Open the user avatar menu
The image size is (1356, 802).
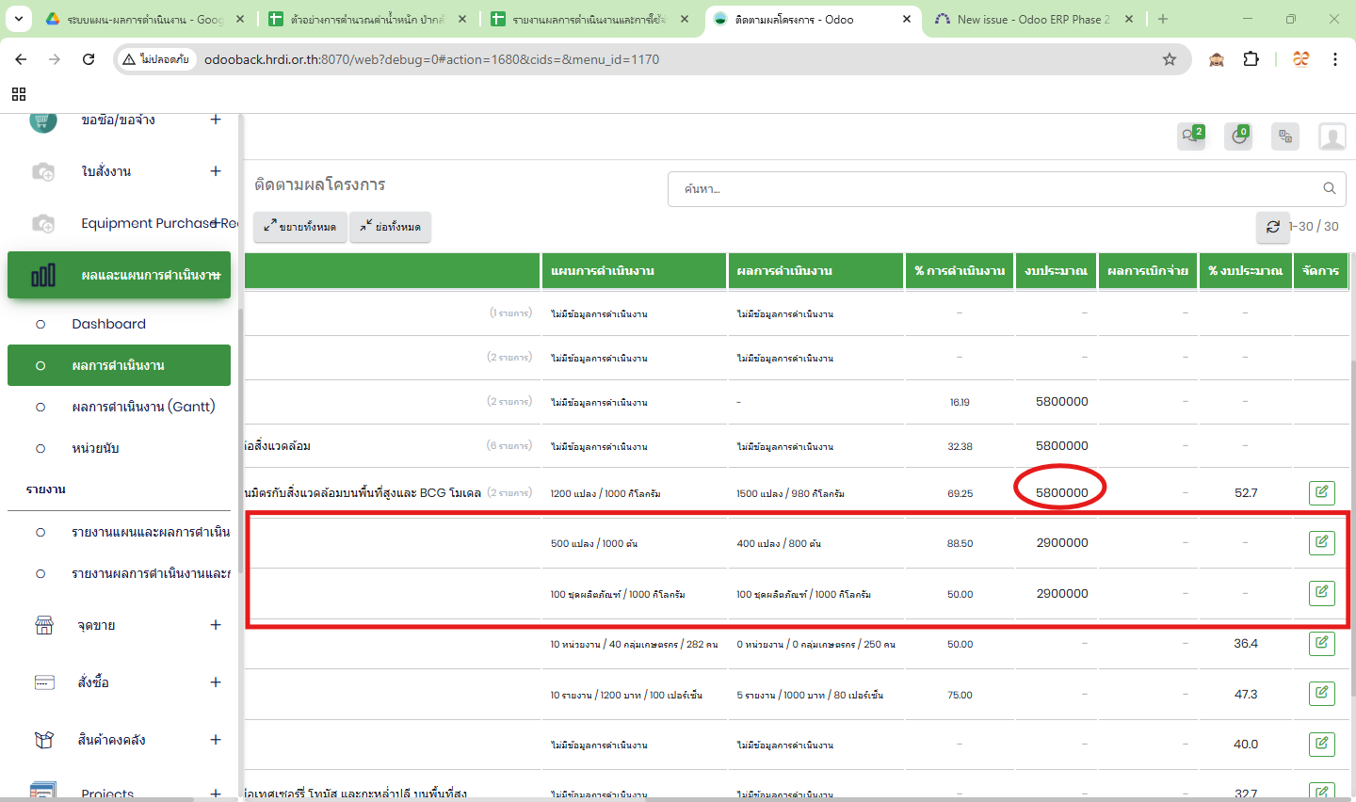(1332, 136)
